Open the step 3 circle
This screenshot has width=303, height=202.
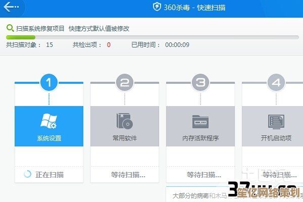(200, 82)
